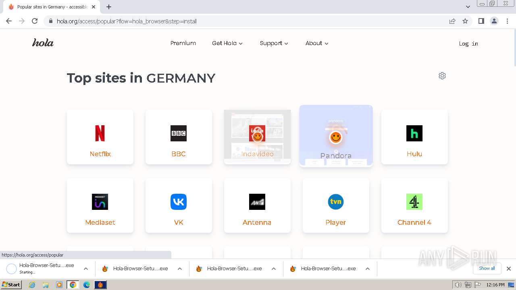Close the downloads bar
This screenshot has height=290, width=516.
point(509,269)
